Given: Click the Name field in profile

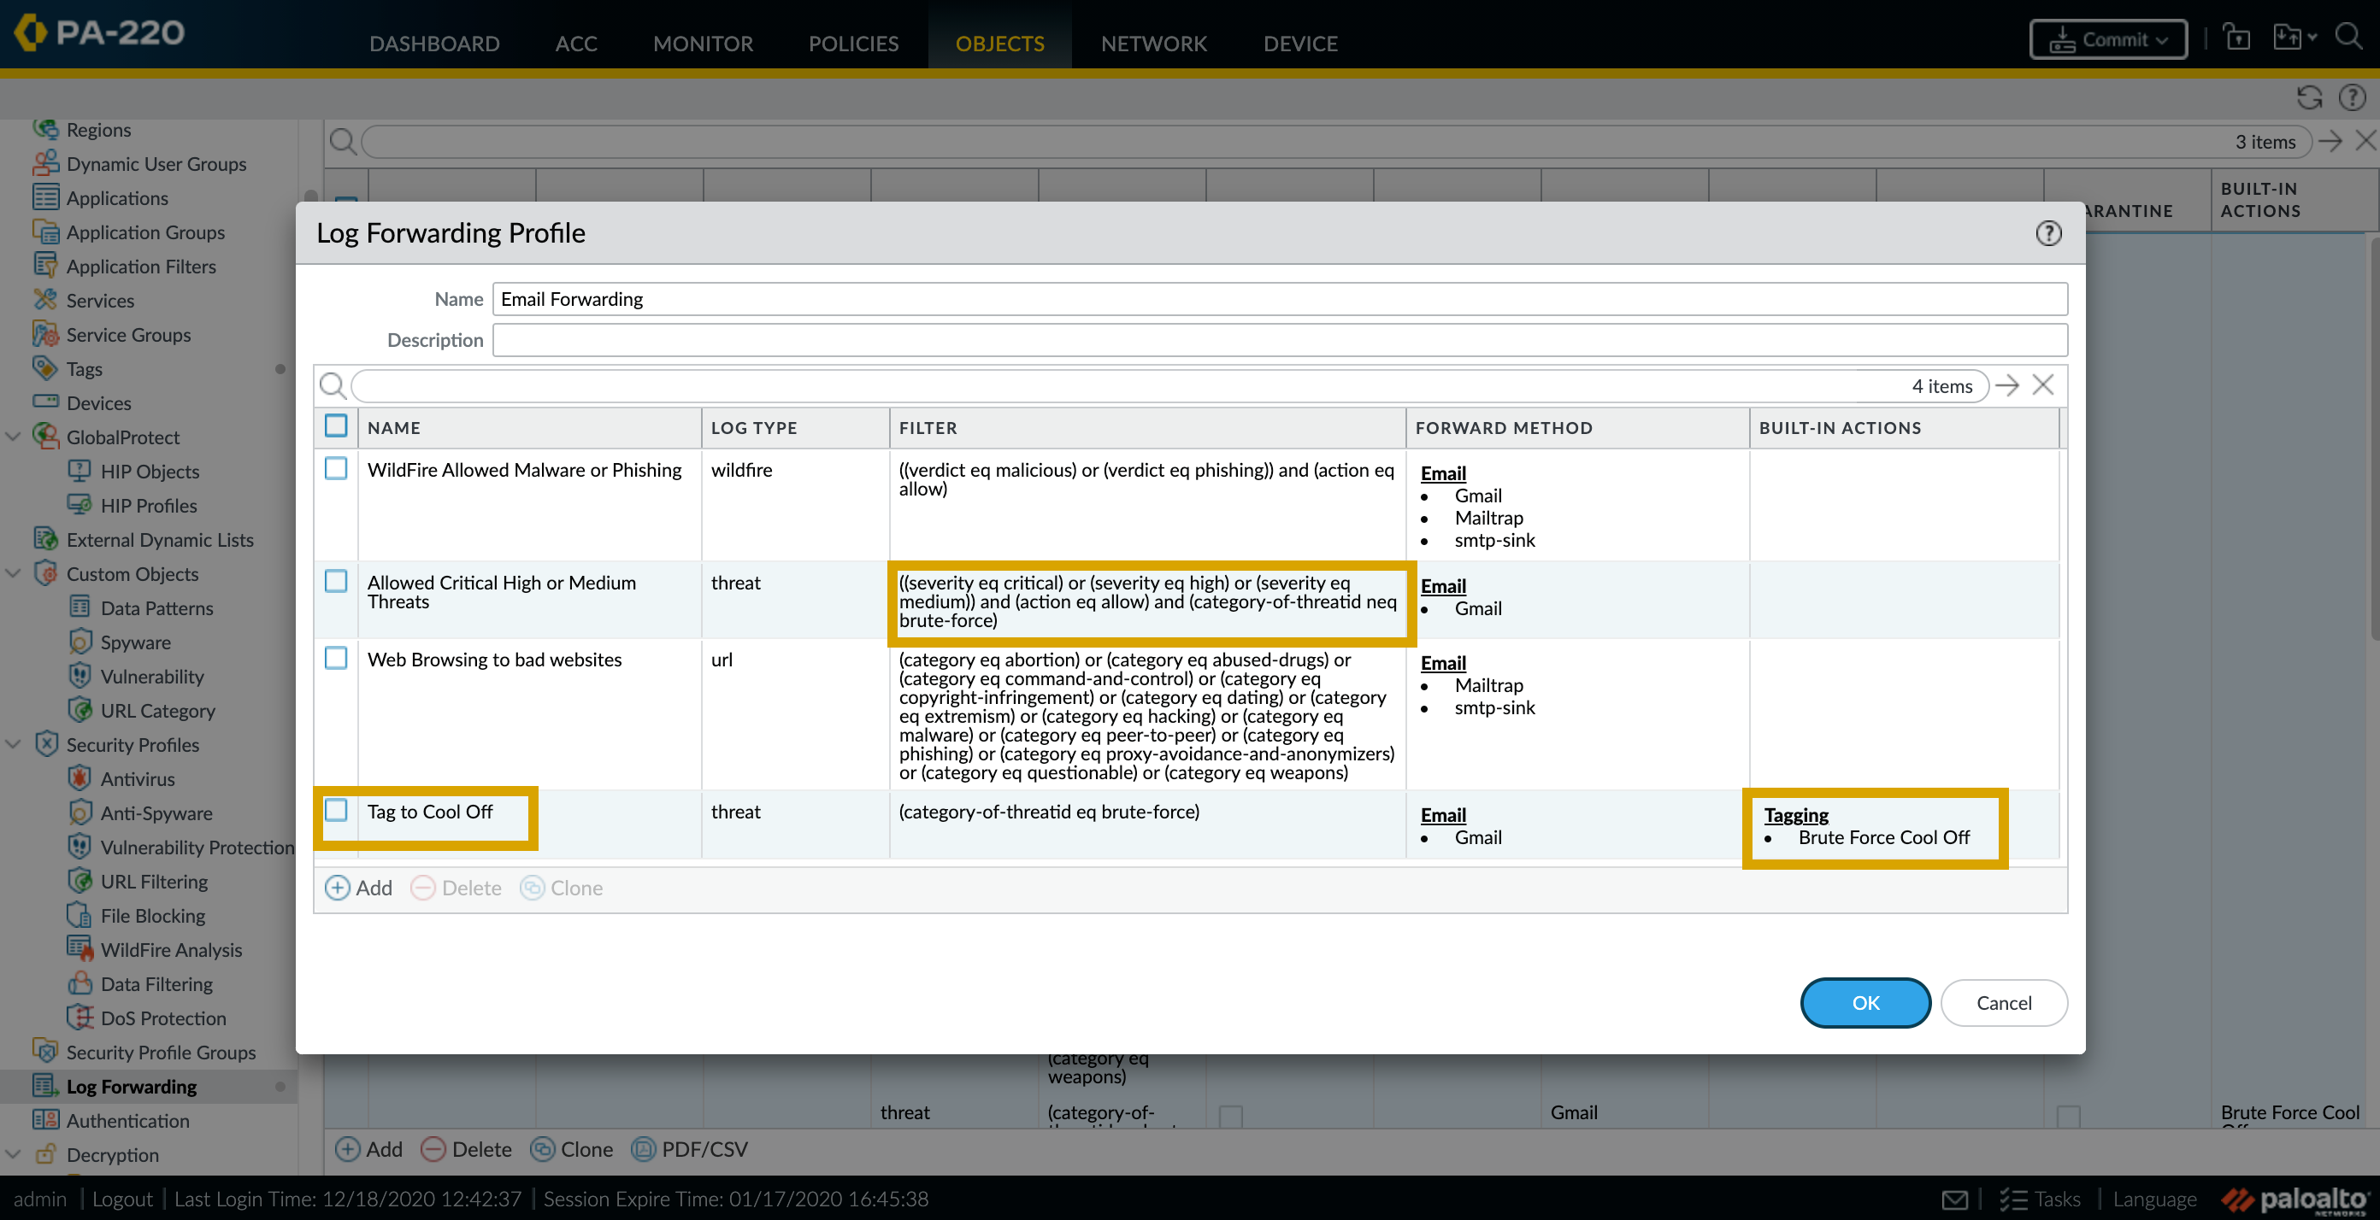Looking at the screenshot, I should pos(1276,297).
